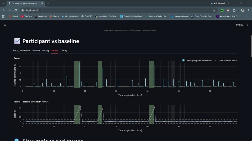252x141 pixels.
Task: Open the Class Central bookmark
Action: [x=202, y=16]
